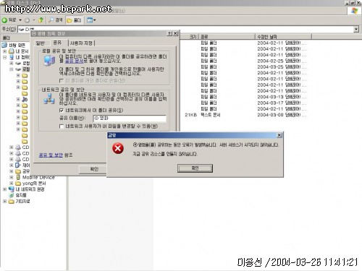Click the greyed Forward arrow icon
This screenshot has height=271, width=362.
(x=27, y=20)
